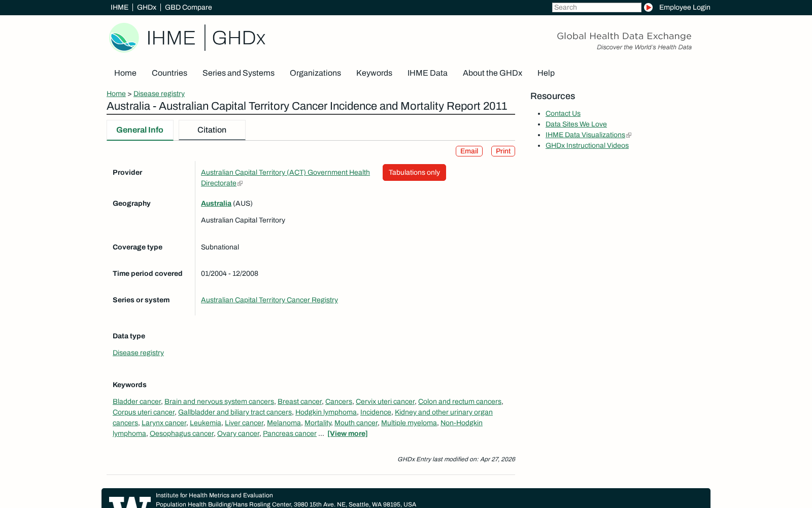The image size is (812, 508).
Task: Click the red search submit arrow icon
Action: coord(648,7)
